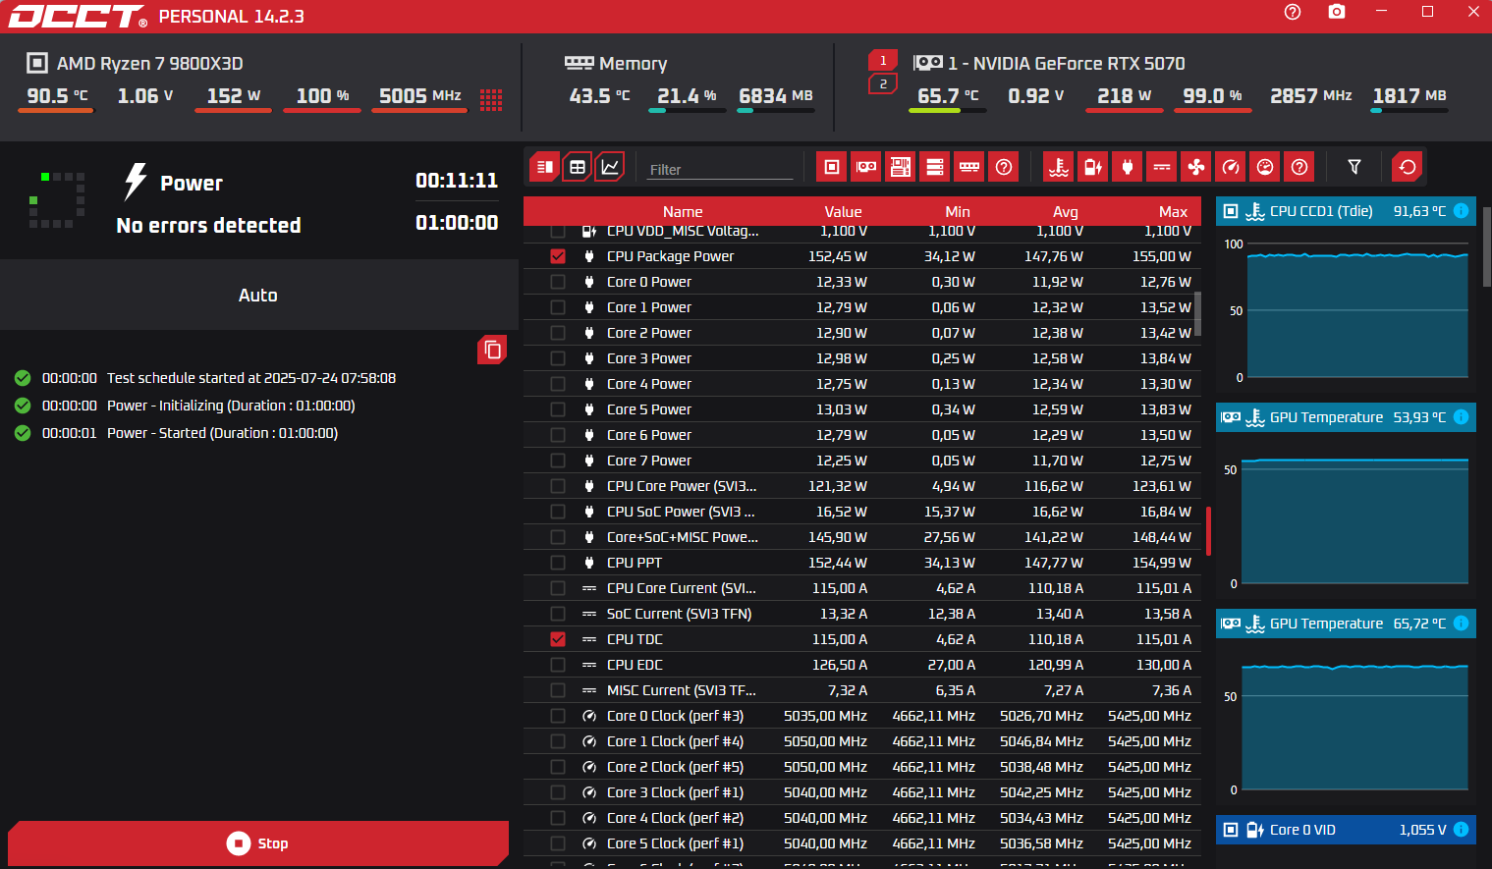Sort the table by Min column

(958, 211)
